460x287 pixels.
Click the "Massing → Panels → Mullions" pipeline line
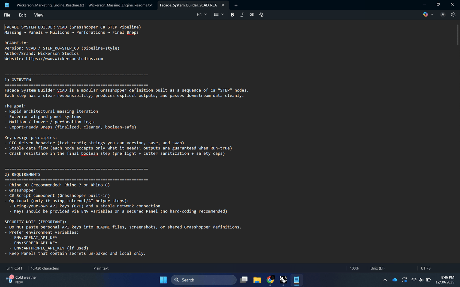pos(71,32)
